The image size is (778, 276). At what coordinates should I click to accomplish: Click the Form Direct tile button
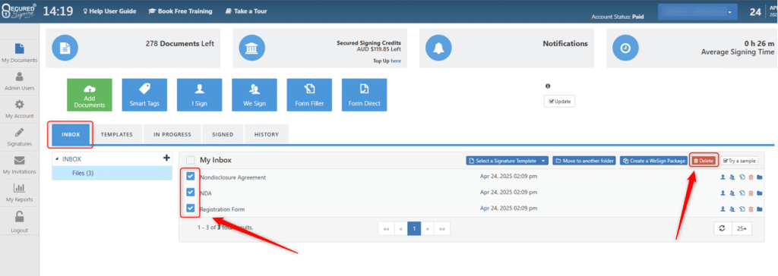point(364,95)
